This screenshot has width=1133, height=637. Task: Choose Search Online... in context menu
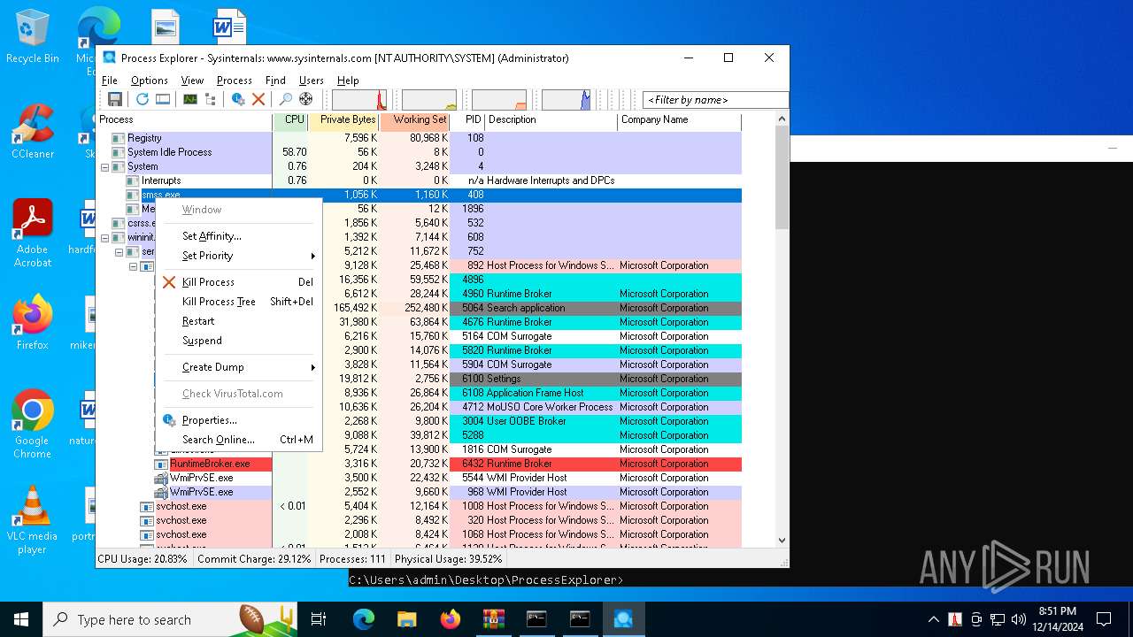point(238,440)
